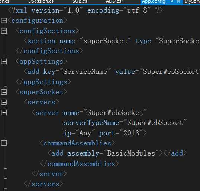Click the closing </configSections> tag
200x191 pixels.
[x=49, y=51]
